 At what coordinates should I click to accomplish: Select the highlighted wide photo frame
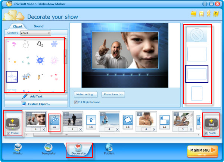pos(197,74)
